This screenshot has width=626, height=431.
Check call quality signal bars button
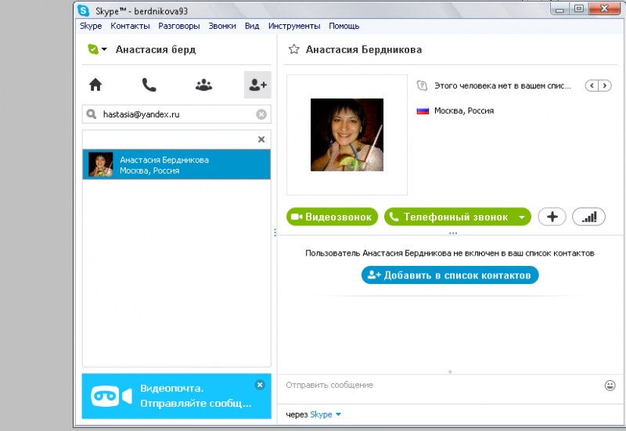(589, 217)
